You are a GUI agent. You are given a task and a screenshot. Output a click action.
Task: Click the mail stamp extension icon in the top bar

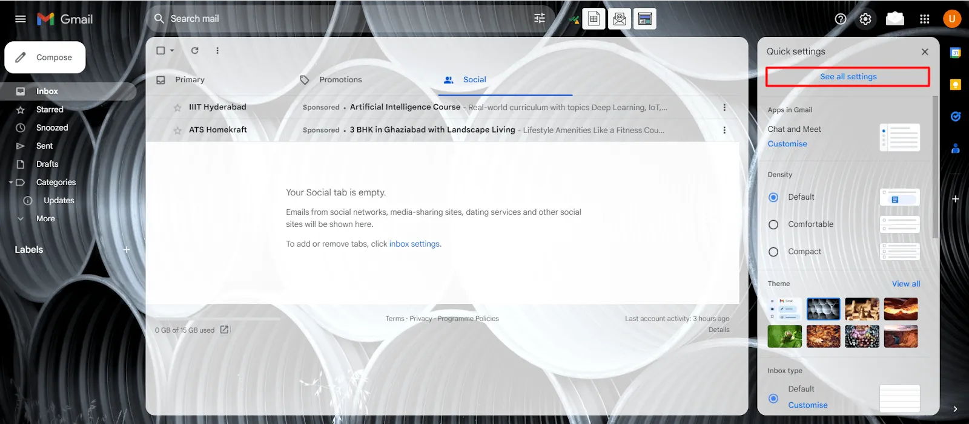point(619,19)
